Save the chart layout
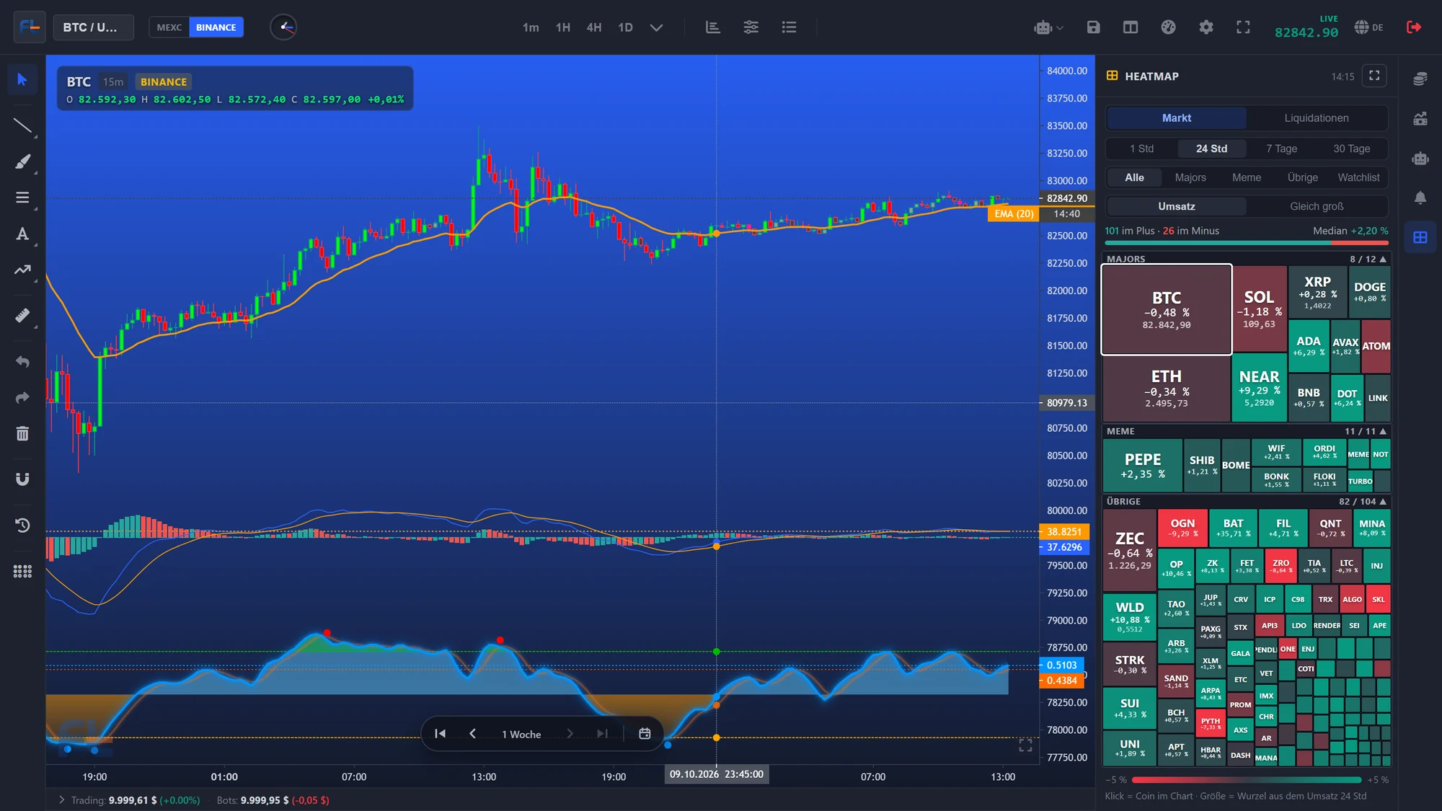 pos(1093,27)
